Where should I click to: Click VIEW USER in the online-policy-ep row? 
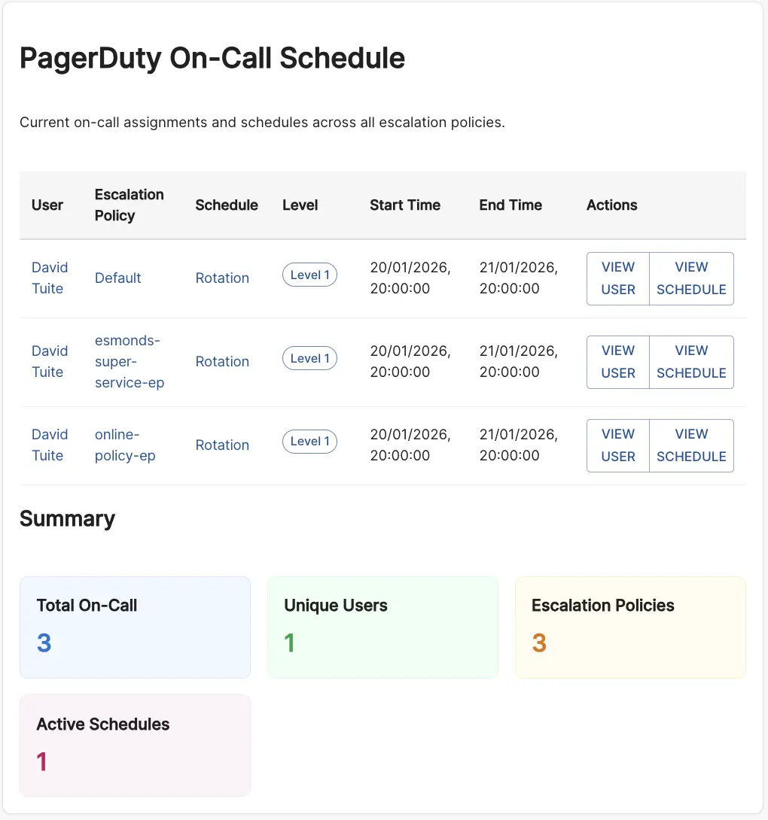coord(617,445)
